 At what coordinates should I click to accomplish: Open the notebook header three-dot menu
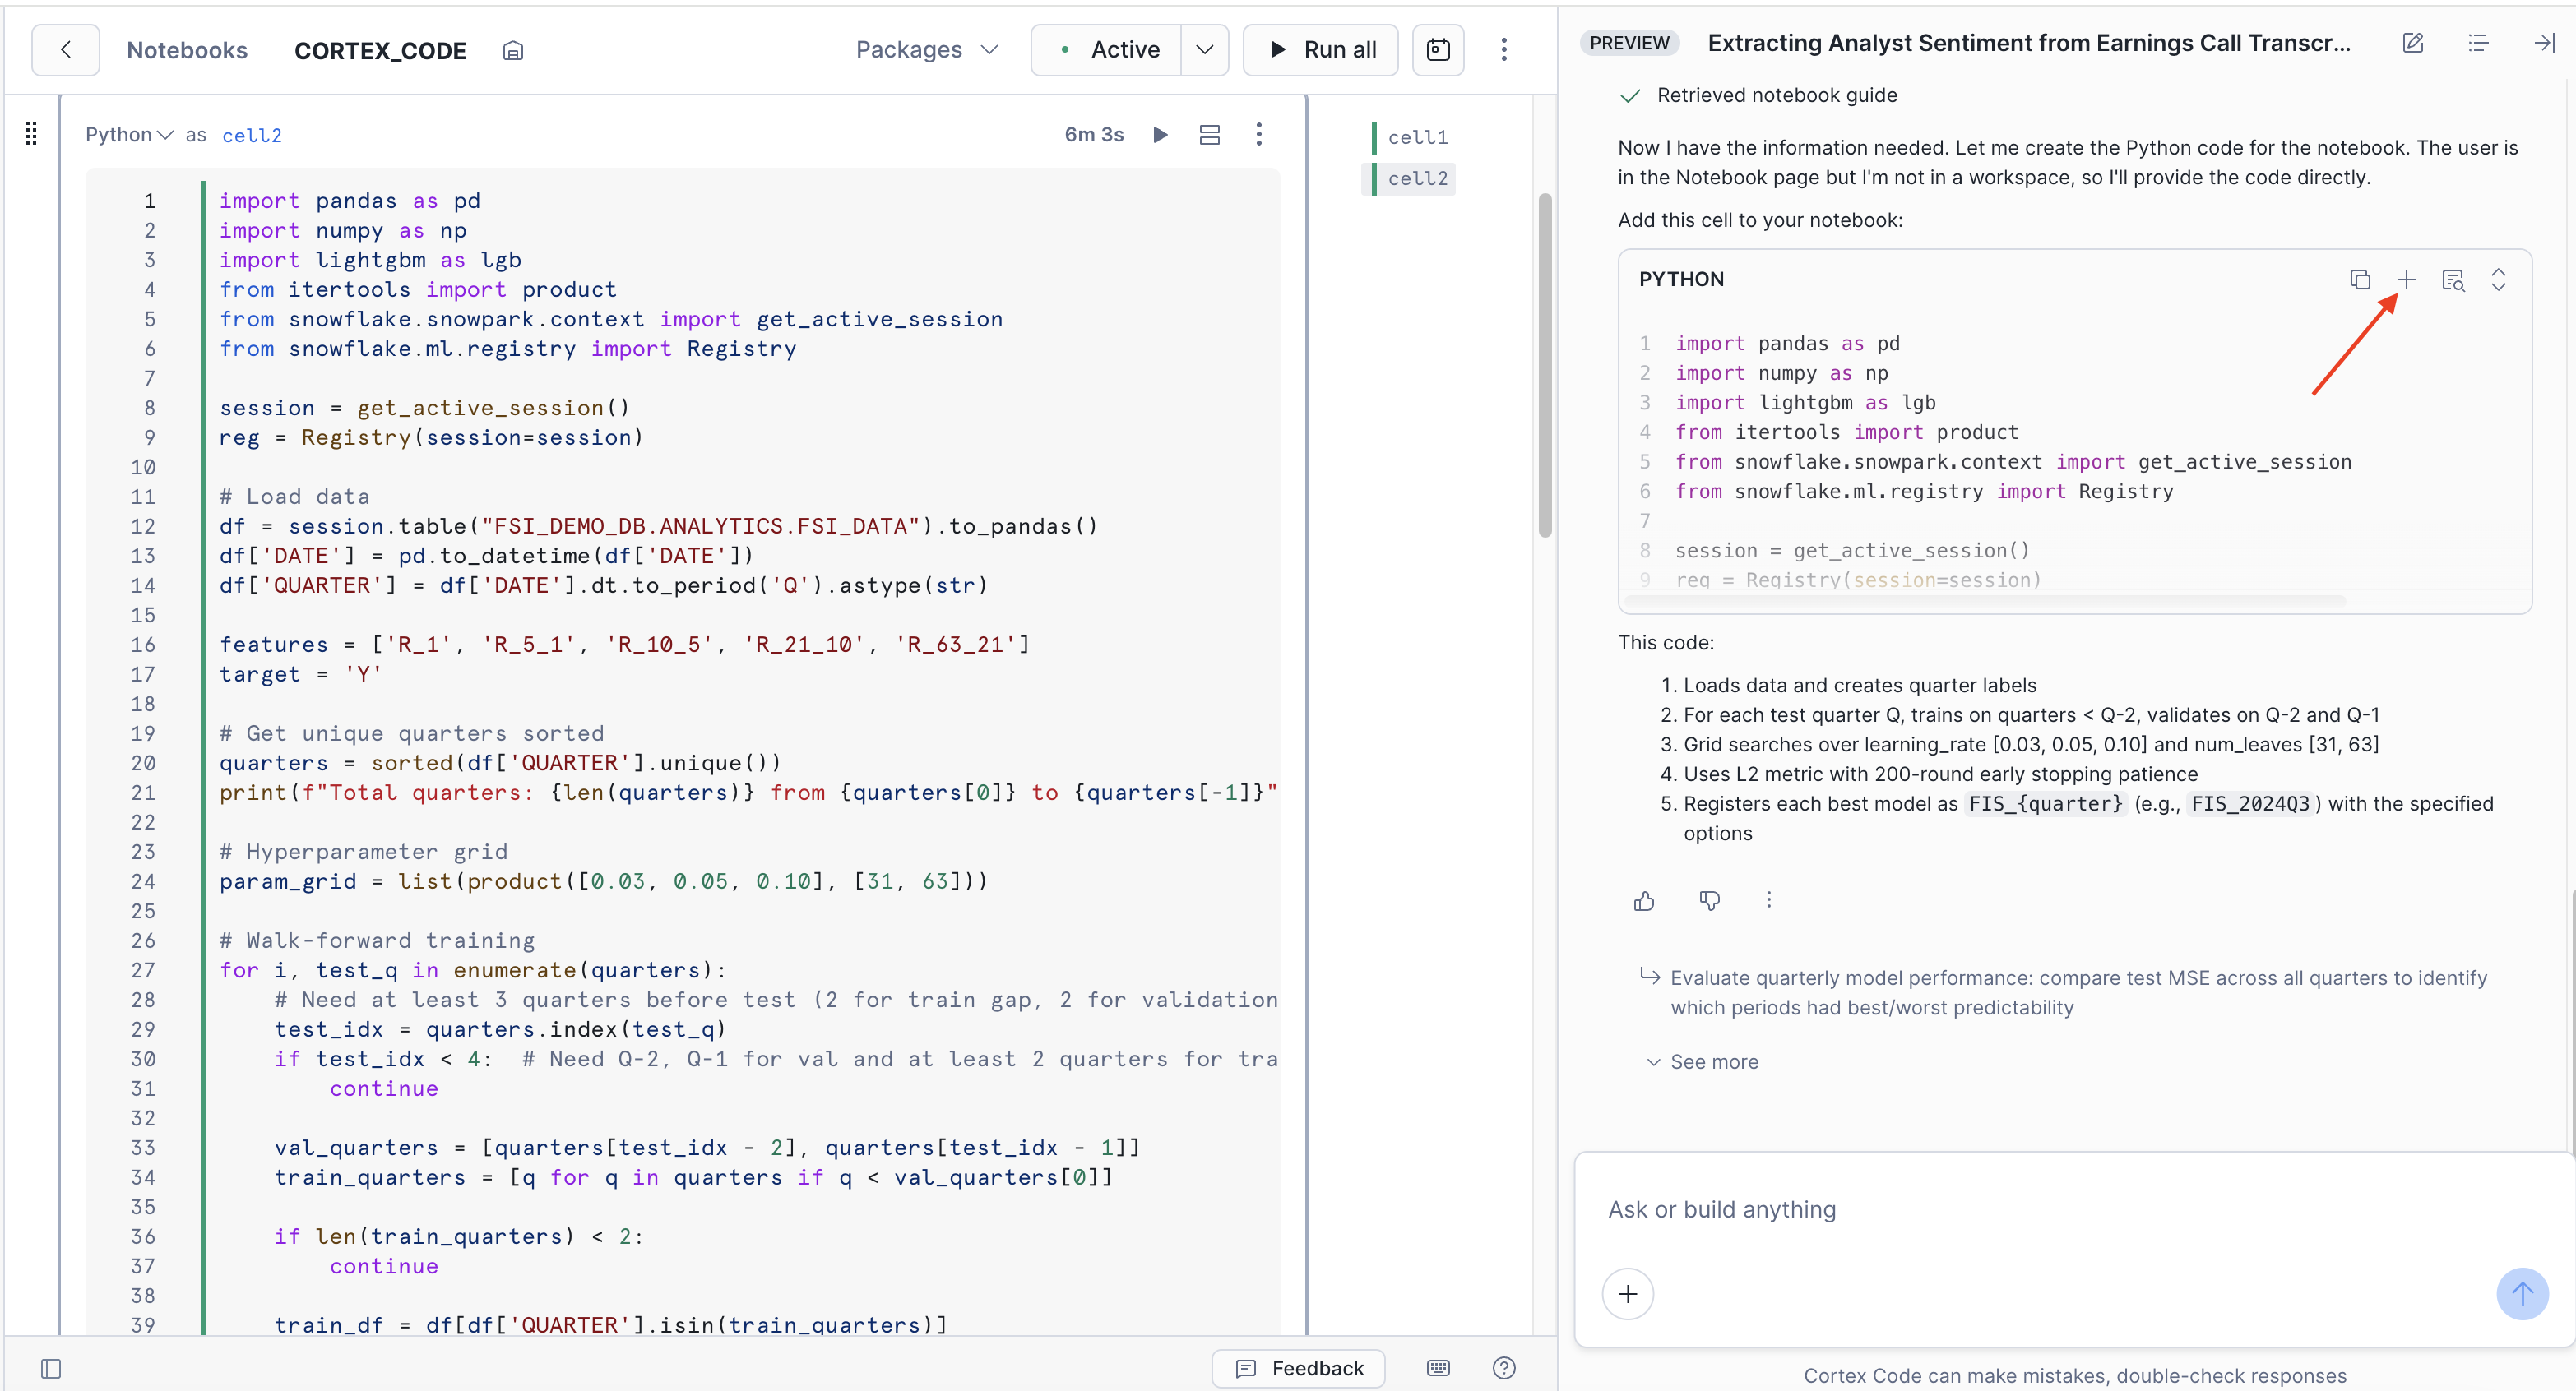click(x=1503, y=50)
